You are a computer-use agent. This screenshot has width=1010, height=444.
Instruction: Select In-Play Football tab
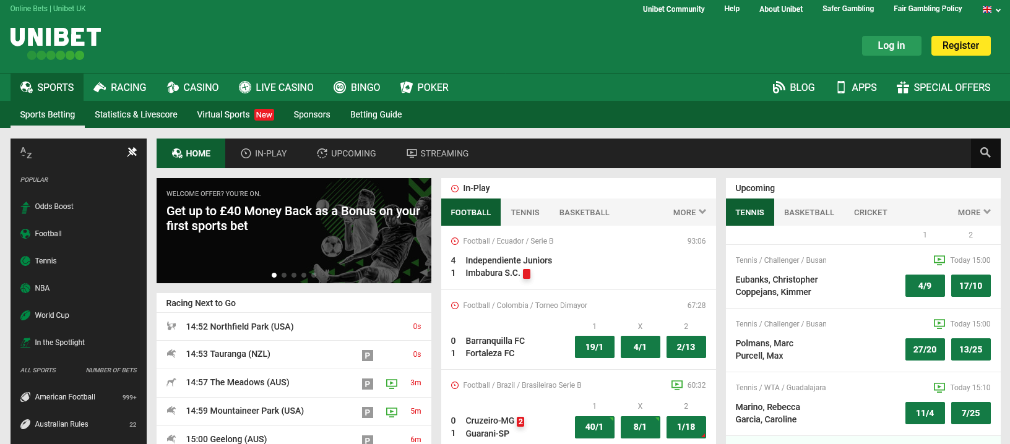tap(471, 212)
